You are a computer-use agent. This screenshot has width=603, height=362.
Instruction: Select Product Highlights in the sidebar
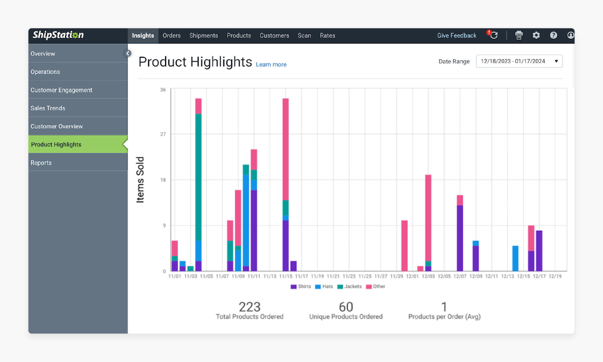[x=78, y=144]
